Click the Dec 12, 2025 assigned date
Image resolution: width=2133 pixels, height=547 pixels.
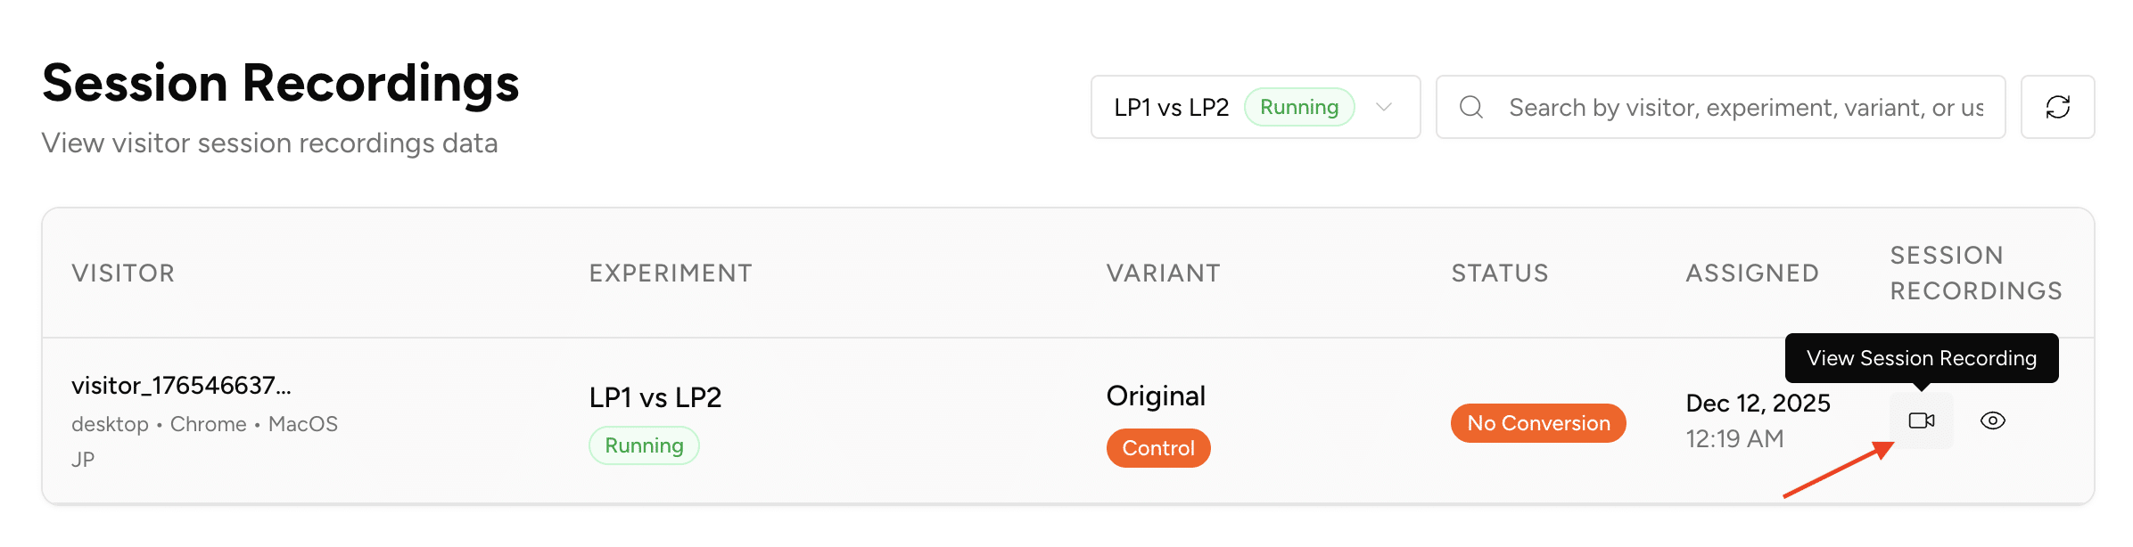point(1758,403)
